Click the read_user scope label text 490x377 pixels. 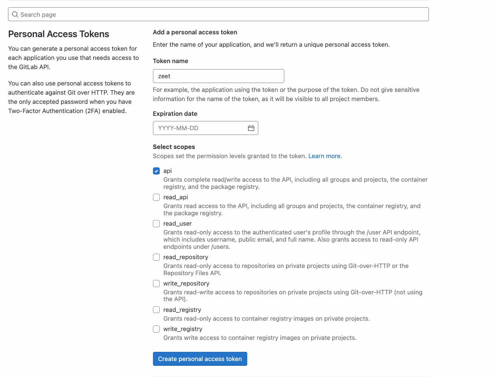pos(177,223)
